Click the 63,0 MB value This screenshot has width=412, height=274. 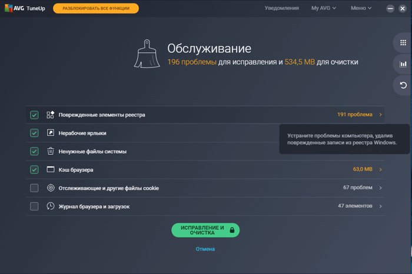(x=363, y=169)
